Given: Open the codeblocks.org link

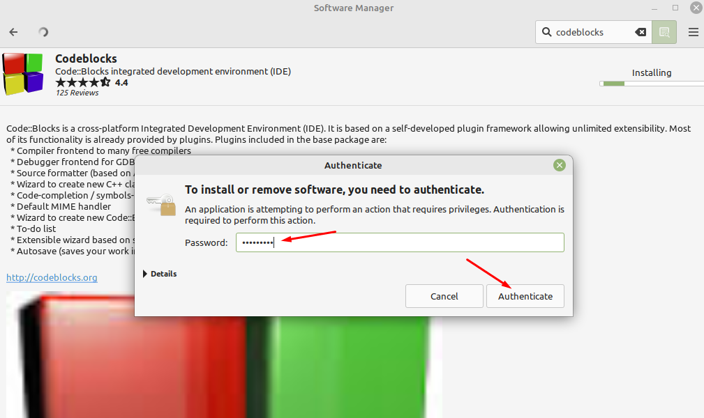Looking at the screenshot, I should click(x=52, y=277).
